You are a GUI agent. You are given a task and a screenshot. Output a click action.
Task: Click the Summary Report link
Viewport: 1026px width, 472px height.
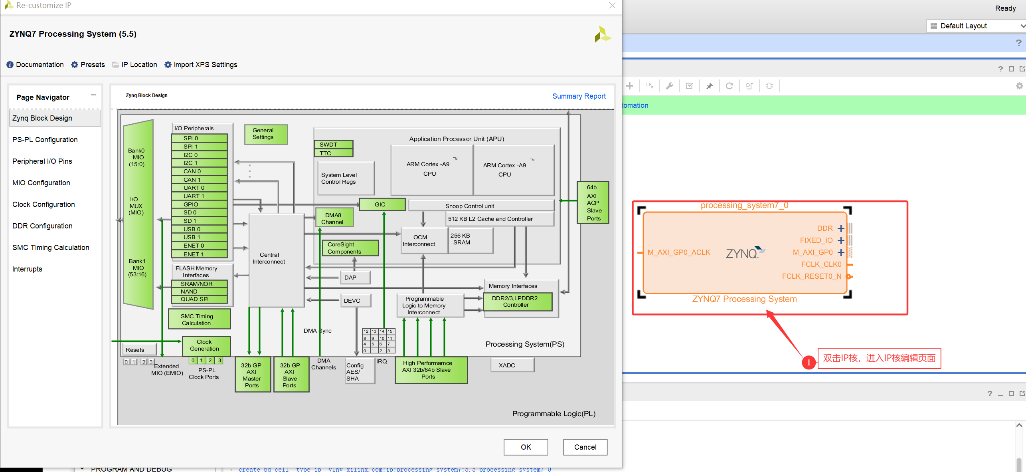click(579, 96)
